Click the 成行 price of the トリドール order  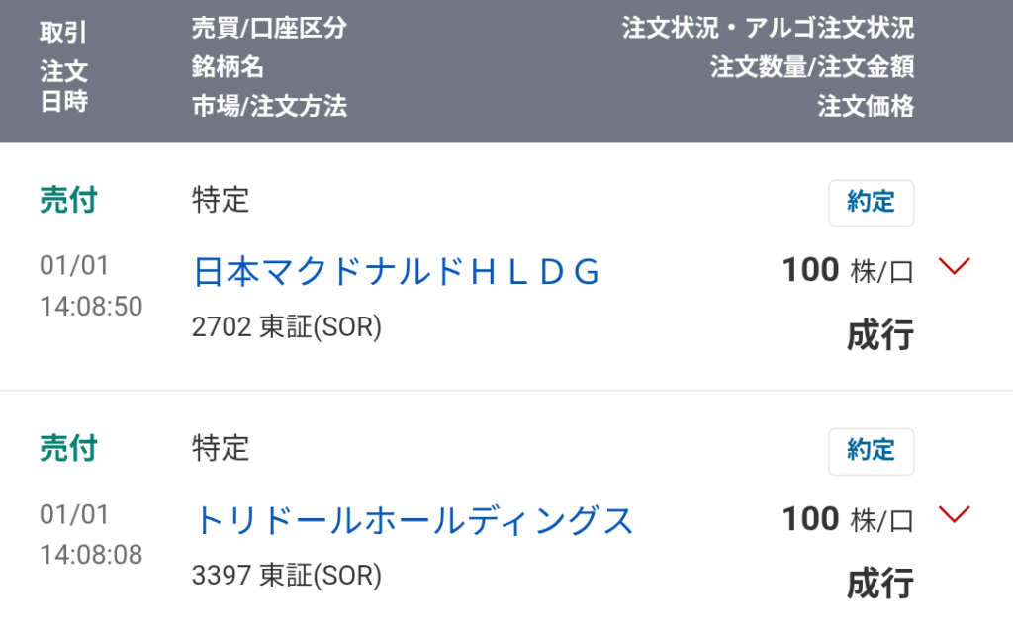879,584
